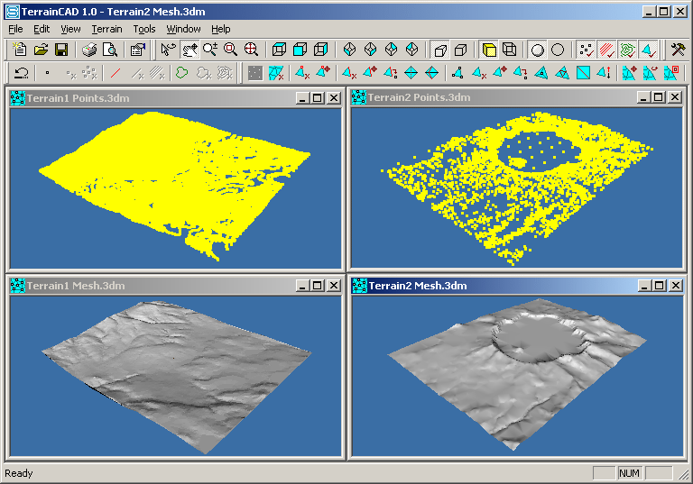The height and width of the screenshot is (484, 693).
Task: Open Terrain1 Points.3dm window control menu icon
Action: click(x=18, y=98)
